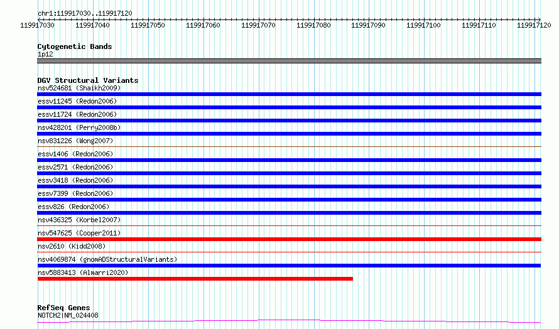Select essv3418 (Redon2006) label
559x329 pixels.
[x=75, y=180]
